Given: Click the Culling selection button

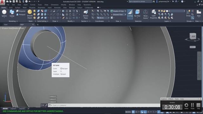Looking at the screenshot, I should [x=130, y=14].
